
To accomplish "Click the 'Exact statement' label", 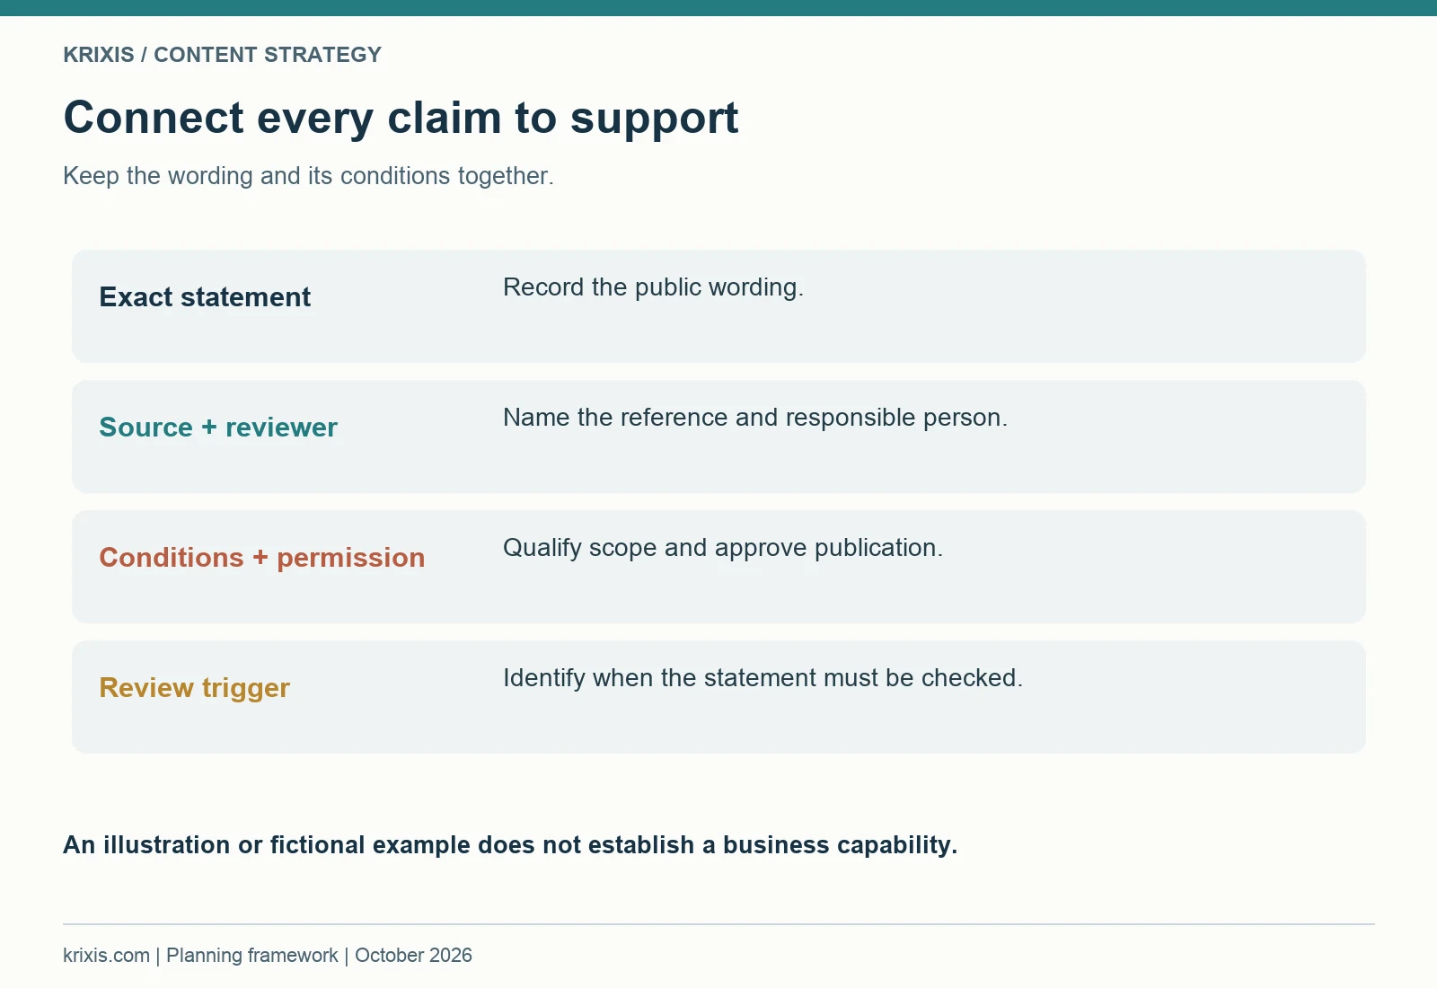I will click(x=205, y=297).
